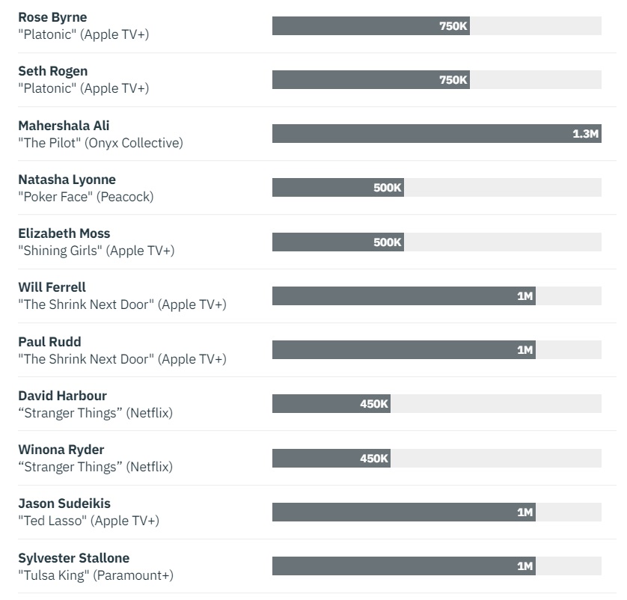
Task: Click Elizabeth Moss's 500K bar
Action: click(x=338, y=242)
